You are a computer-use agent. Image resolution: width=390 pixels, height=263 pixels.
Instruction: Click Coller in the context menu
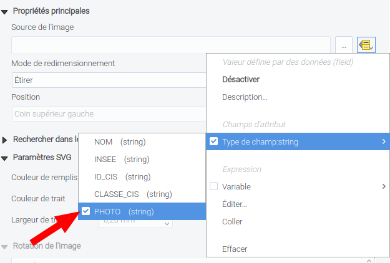click(232, 221)
